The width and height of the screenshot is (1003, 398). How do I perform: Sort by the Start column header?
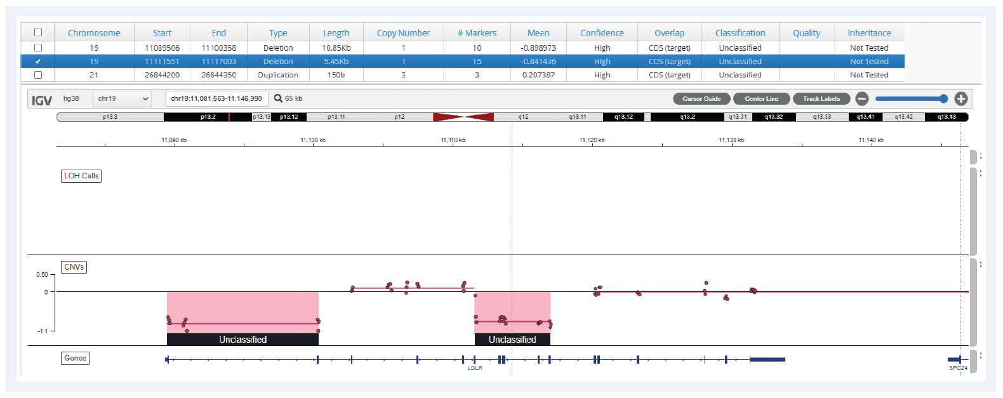[x=162, y=33]
